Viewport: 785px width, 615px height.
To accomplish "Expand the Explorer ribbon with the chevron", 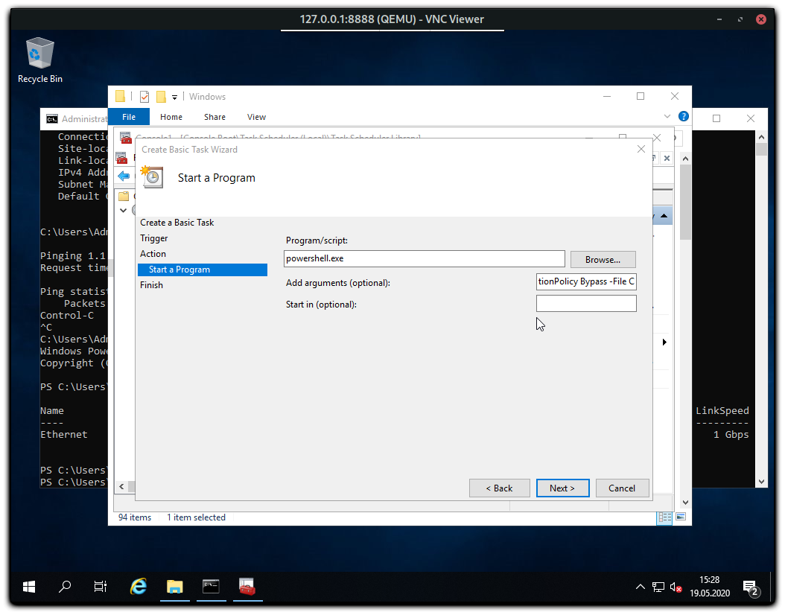I will [x=667, y=117].
